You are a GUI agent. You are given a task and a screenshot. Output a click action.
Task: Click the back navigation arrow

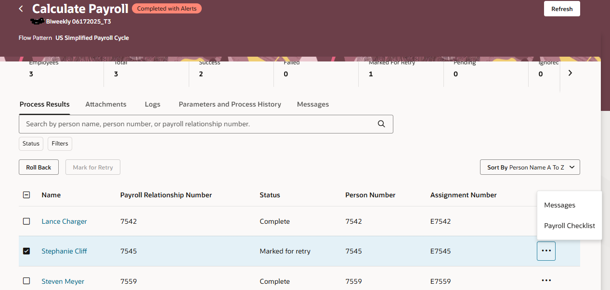[x=20, y=9]
